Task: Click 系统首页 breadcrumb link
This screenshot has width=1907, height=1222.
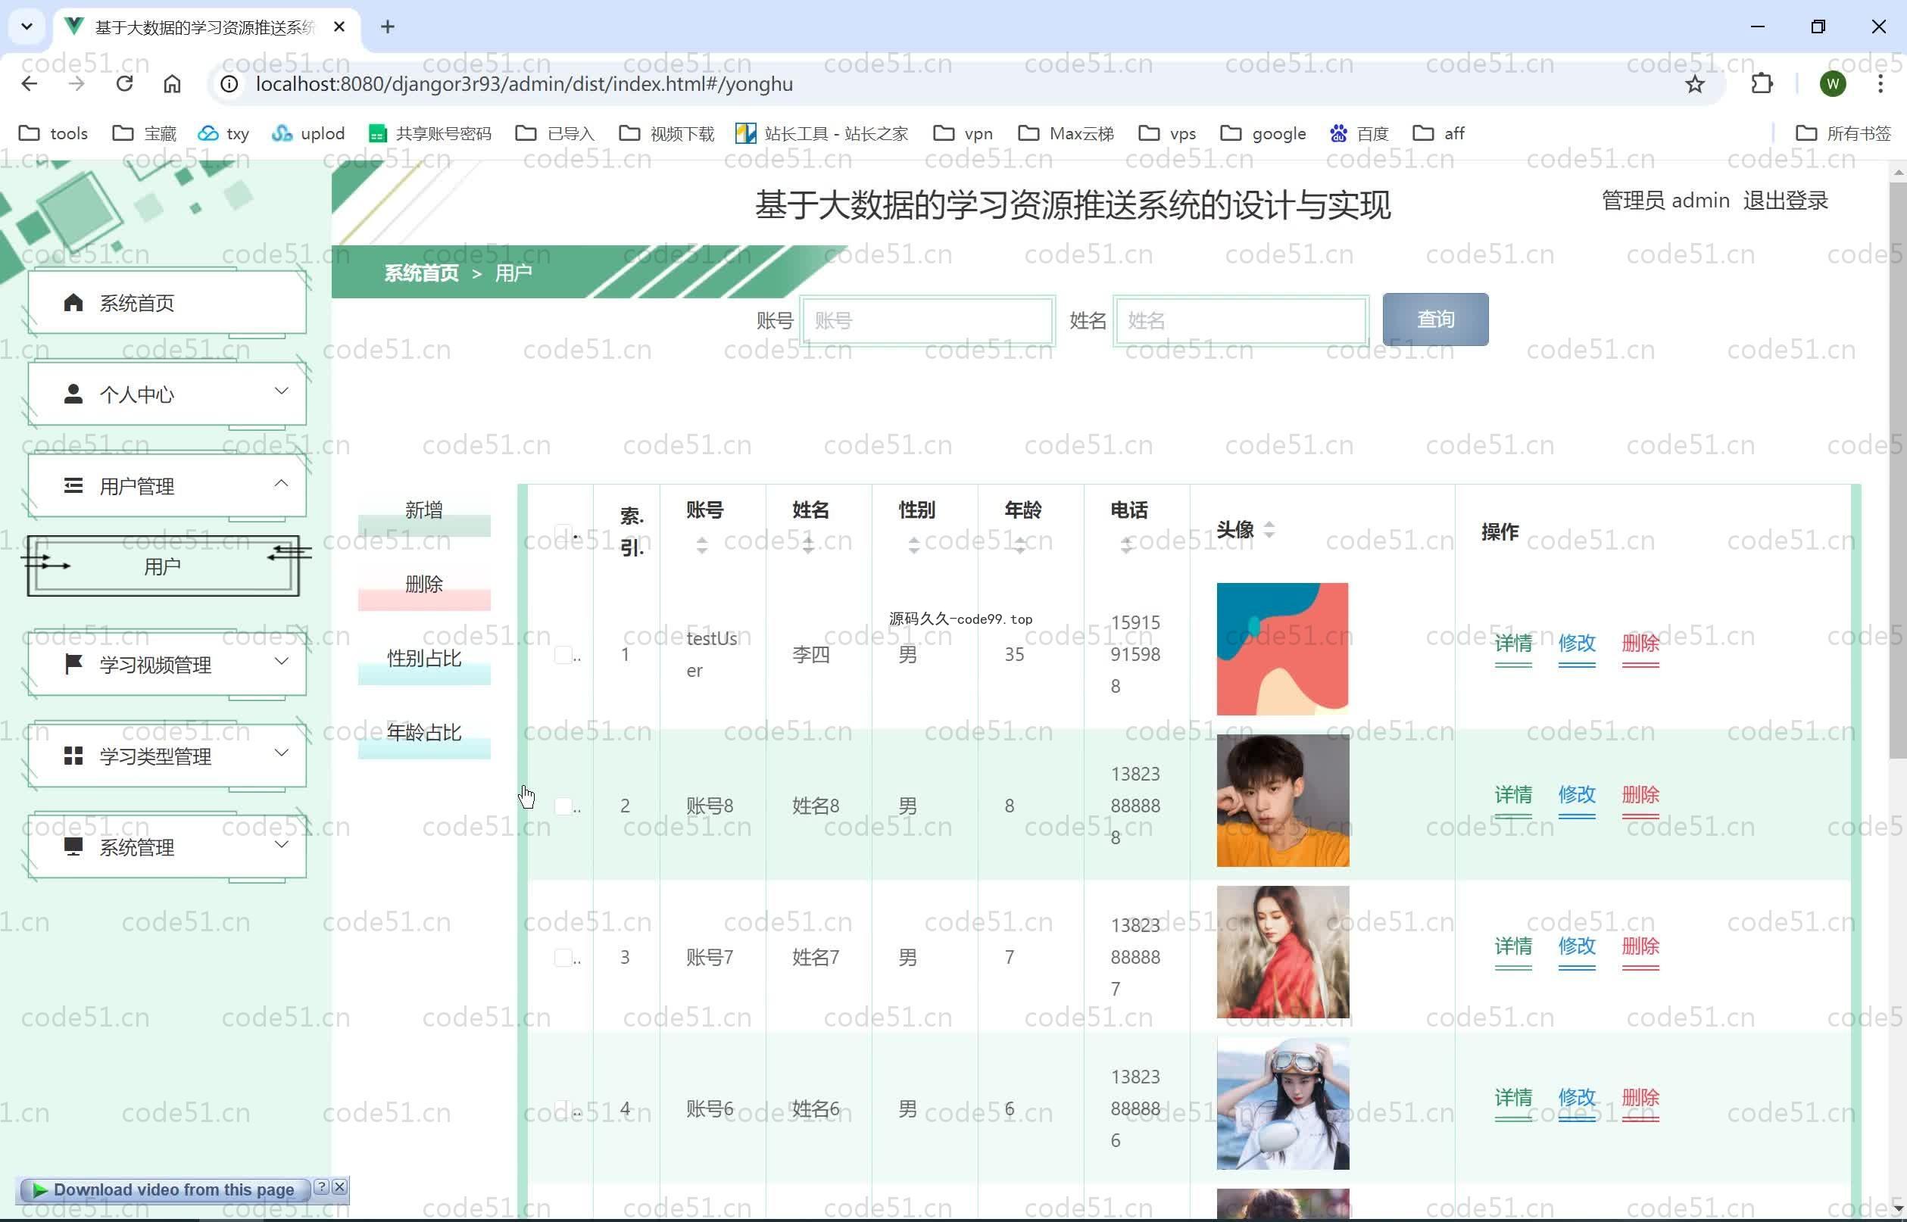Action: [421, 273]
